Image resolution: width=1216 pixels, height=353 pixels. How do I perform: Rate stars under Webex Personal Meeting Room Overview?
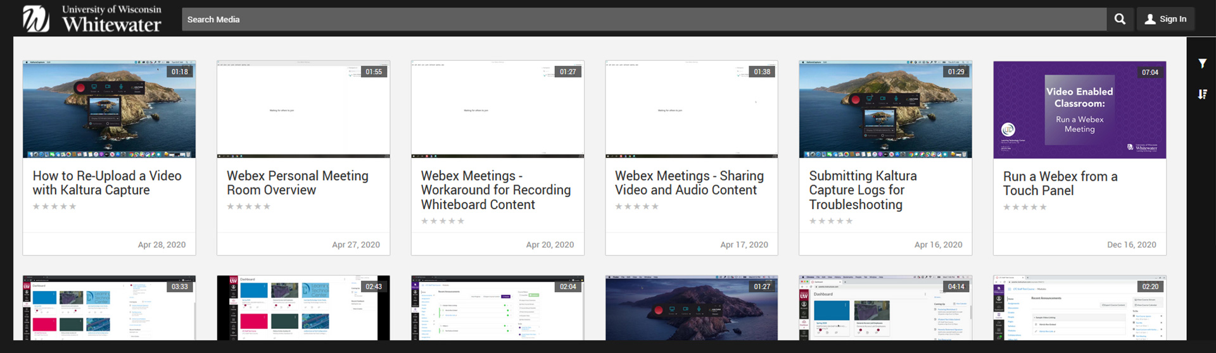click(x=249, y=206)
